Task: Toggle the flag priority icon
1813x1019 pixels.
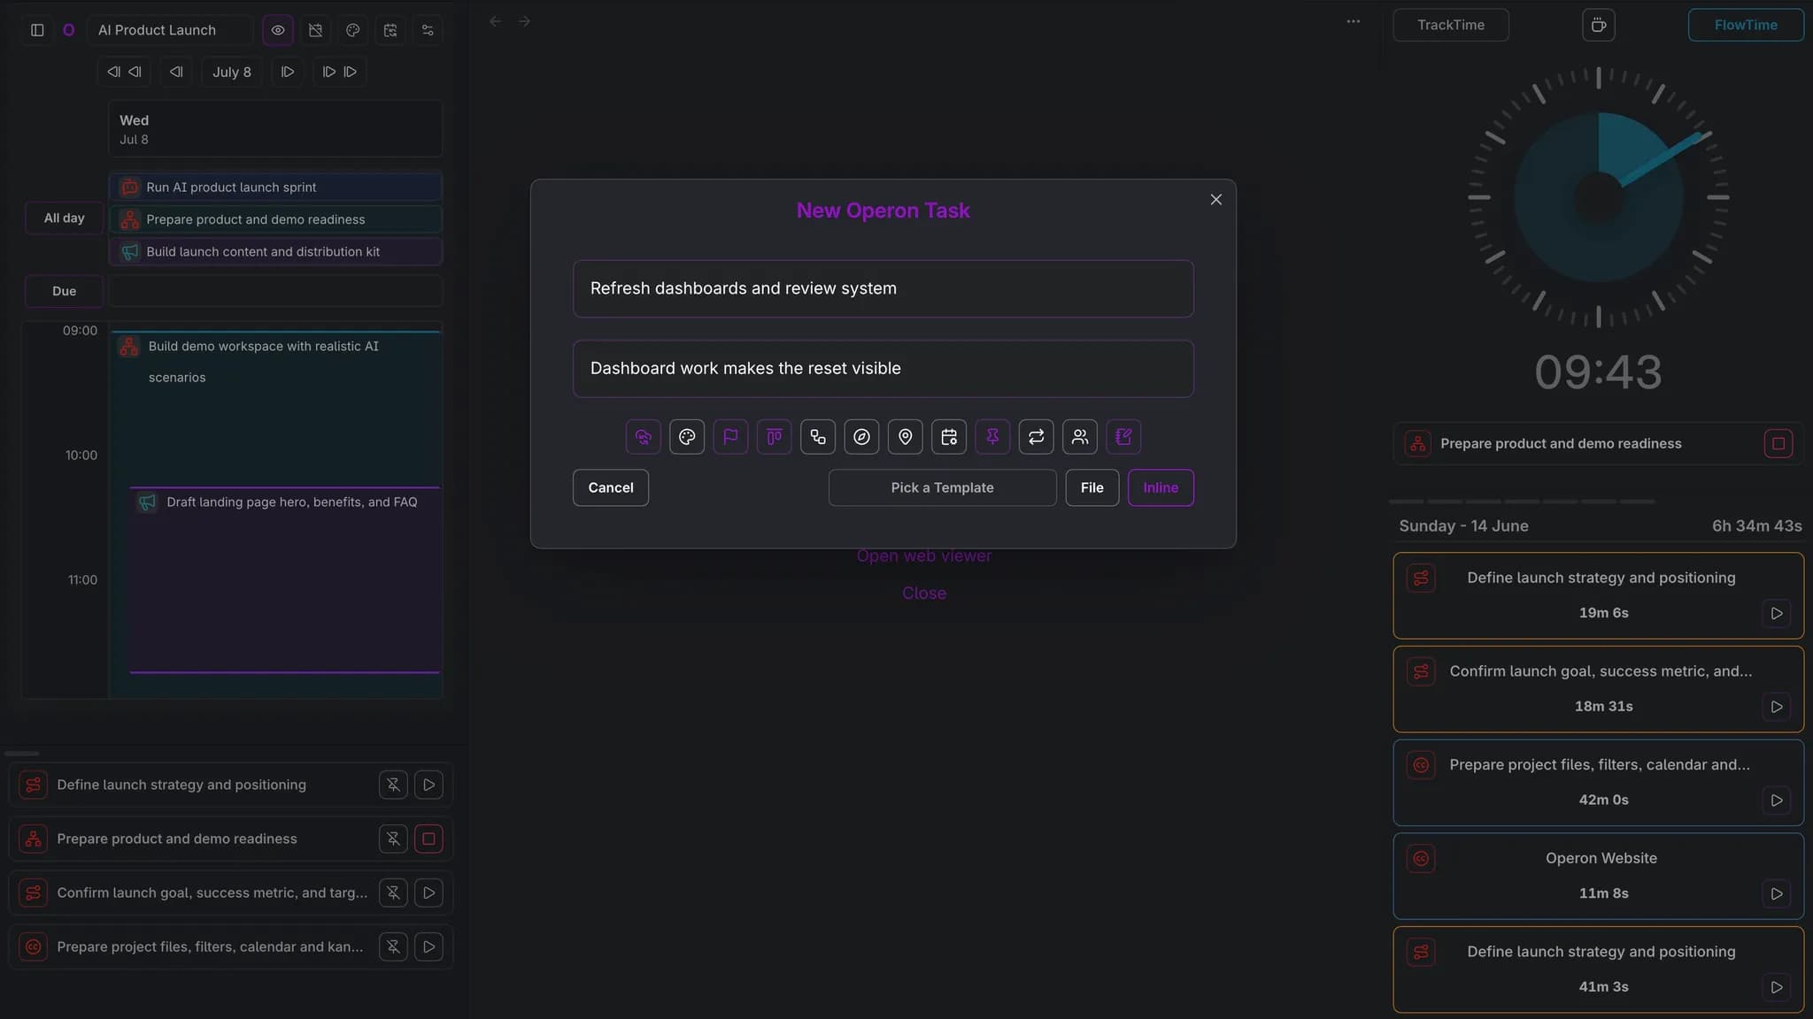Action: (x=730, y=436)
